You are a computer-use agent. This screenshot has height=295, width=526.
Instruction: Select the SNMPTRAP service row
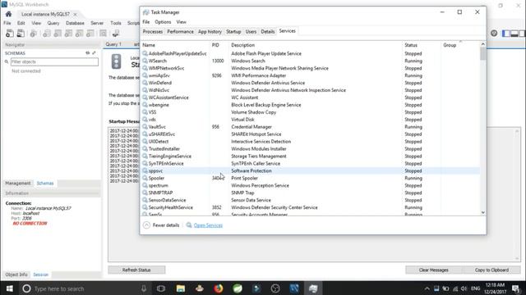(x=311, y=193)
